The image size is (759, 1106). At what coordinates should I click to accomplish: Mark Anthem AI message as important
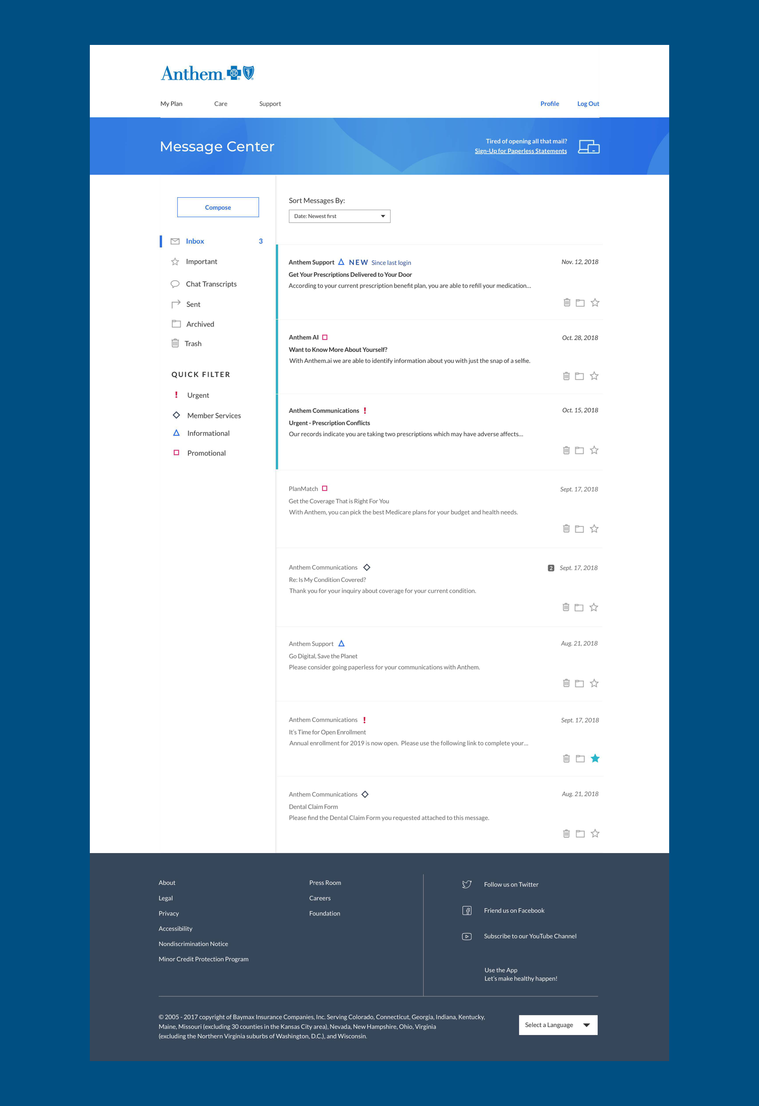[x=594, y=376]
